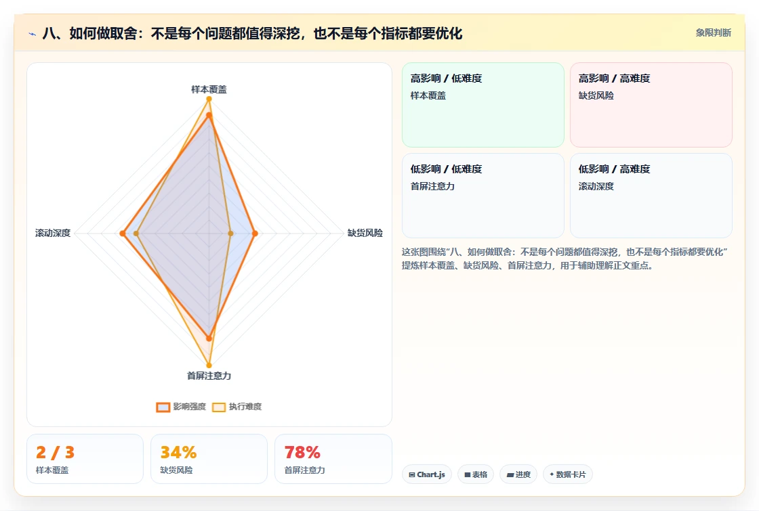Toggle the 执行难度 legend swatch
The width and height of the screenshot is (759, 511).
219,407
